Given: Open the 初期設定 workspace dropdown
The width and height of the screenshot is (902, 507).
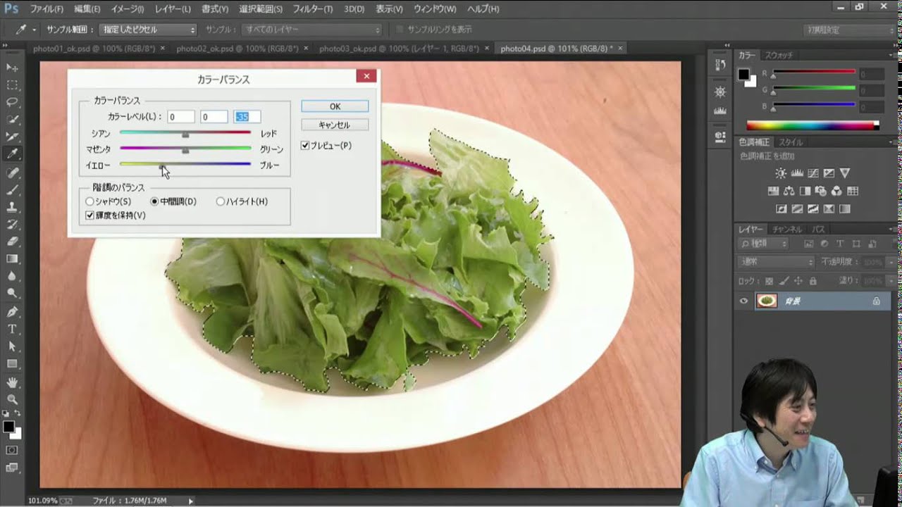Looking at the screenshot, I should click(850, 30).
